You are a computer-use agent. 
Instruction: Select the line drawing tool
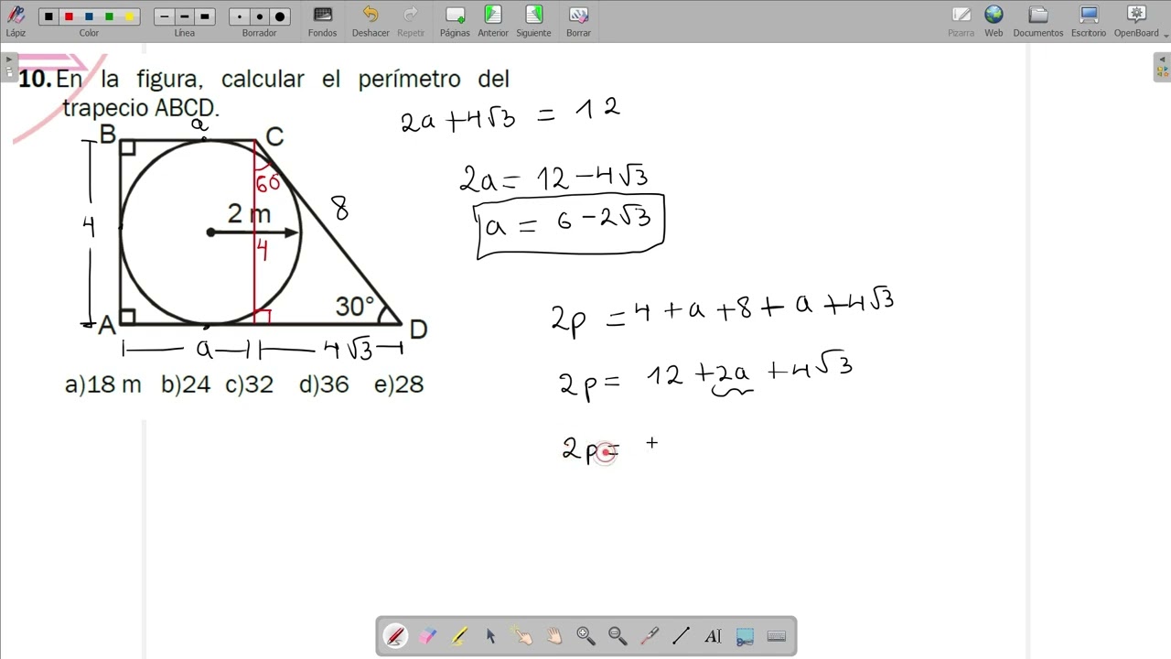tap(681, 636)
